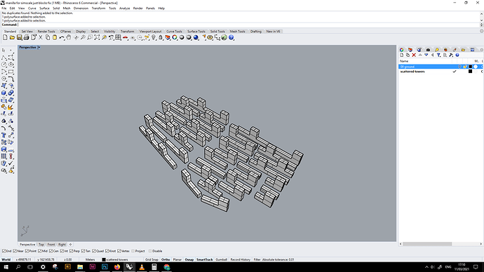Switch to the Front viewport tab

(x=51, y=245)
